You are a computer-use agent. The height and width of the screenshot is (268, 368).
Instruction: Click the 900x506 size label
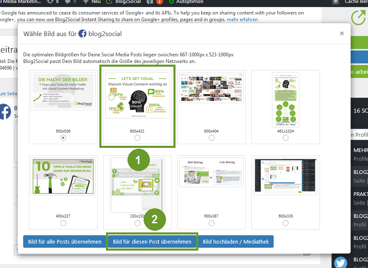(63, 131)
